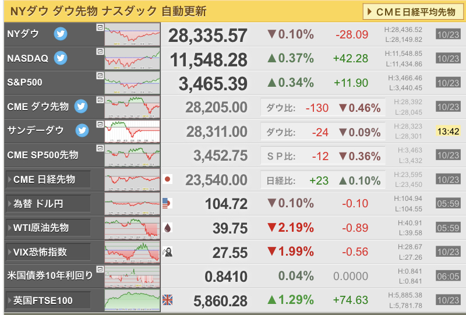Click the Japan flag icon near 日経先物

(168, 179)
